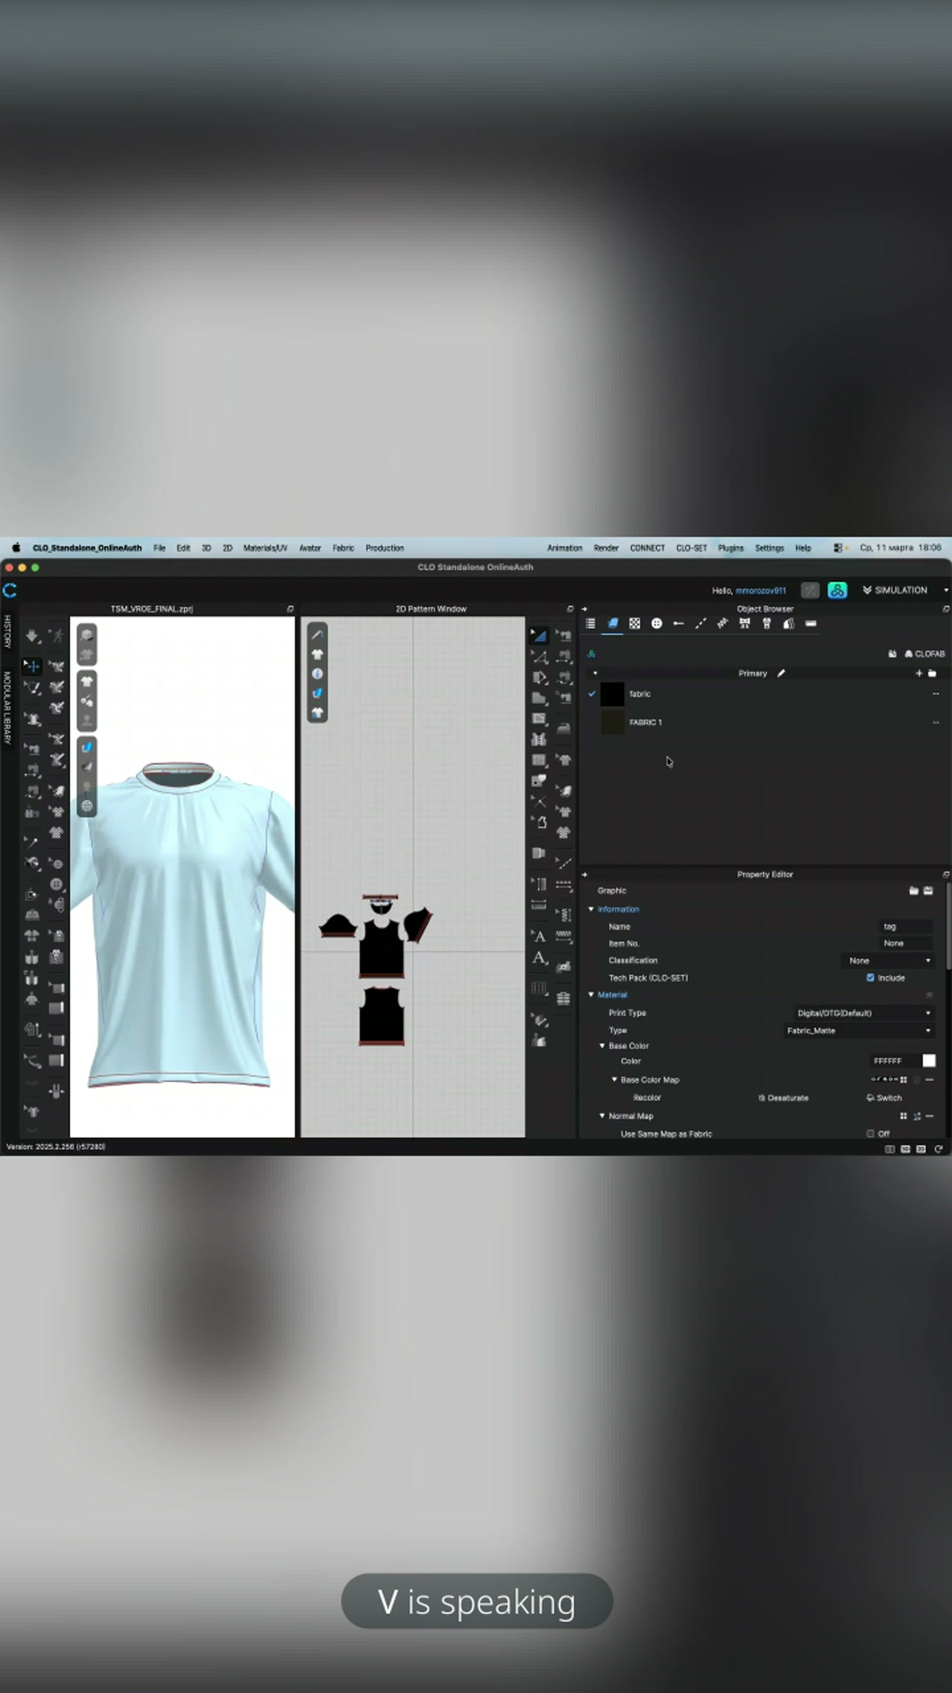Click the add fabric plus icon

click(x=919, y=673)
